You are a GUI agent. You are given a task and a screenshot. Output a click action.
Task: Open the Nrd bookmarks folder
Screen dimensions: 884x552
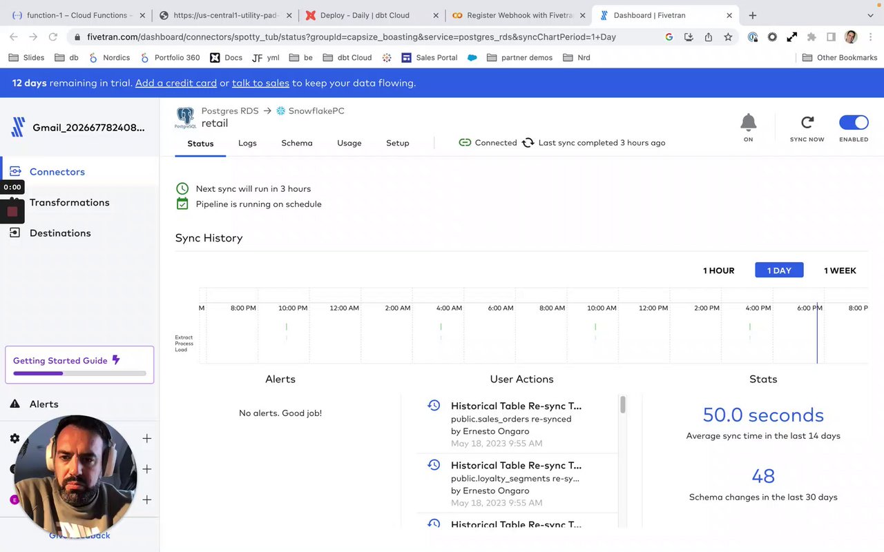[x=576, y=58]
